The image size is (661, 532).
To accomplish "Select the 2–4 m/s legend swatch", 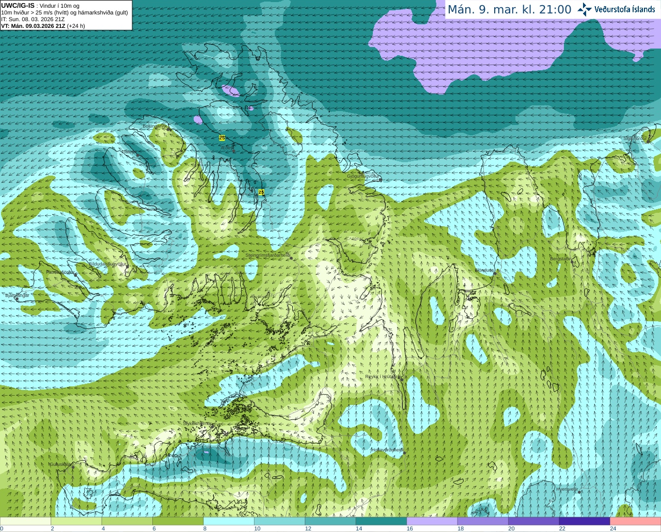I will [76, 522].
